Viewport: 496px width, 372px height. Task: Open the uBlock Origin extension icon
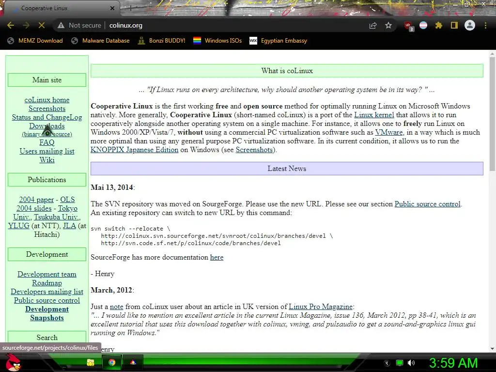point(408,26)
